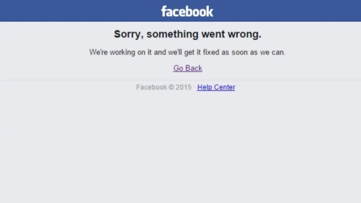Click the word "Help" in the footer link

coord(204,87)
